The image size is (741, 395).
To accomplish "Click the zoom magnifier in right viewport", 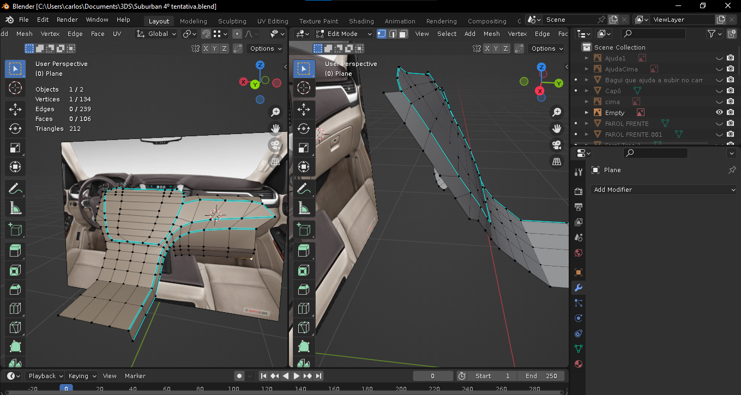I will click(x=557, y=112).
